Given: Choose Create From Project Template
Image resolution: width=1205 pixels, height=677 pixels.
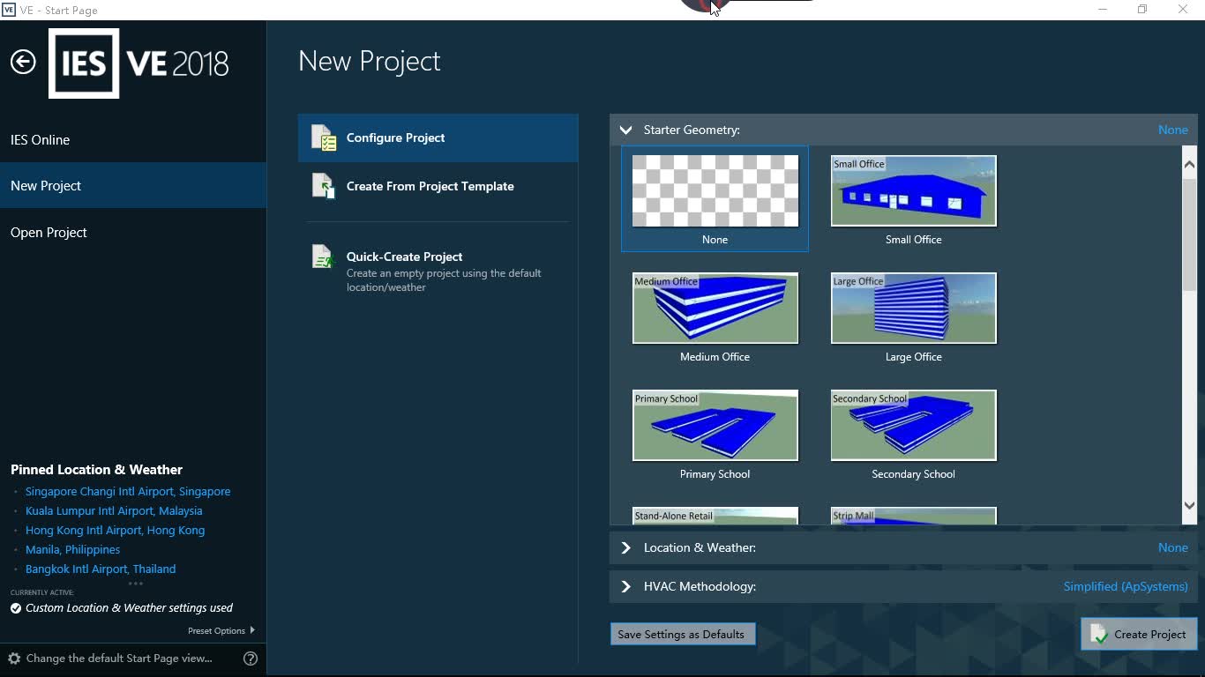Looking at the screenshot, I should (x=438, y=186).
